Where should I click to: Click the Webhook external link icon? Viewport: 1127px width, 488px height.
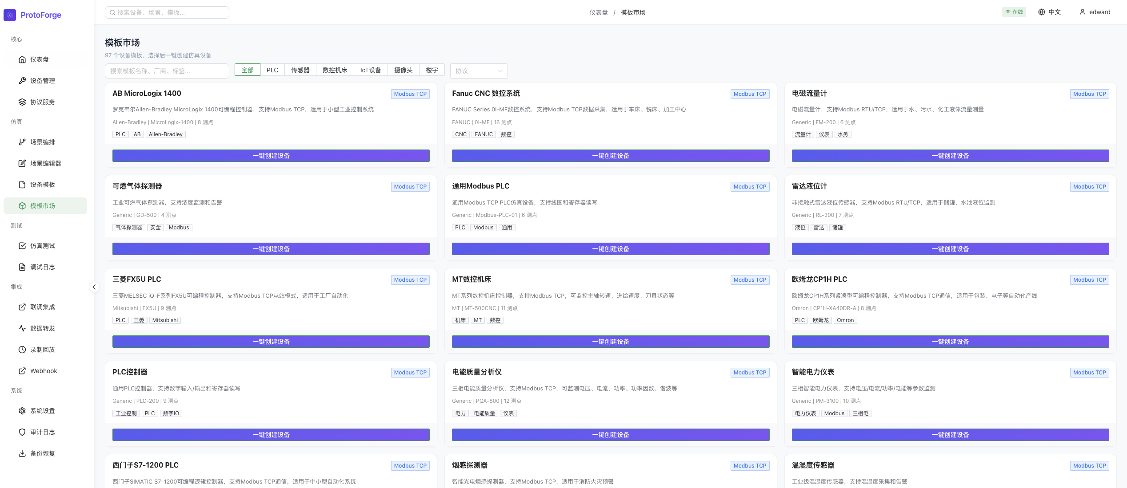(x=22, y=371)
